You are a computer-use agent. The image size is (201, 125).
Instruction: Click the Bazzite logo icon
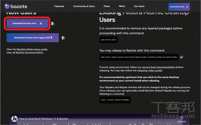coord(7,6)
